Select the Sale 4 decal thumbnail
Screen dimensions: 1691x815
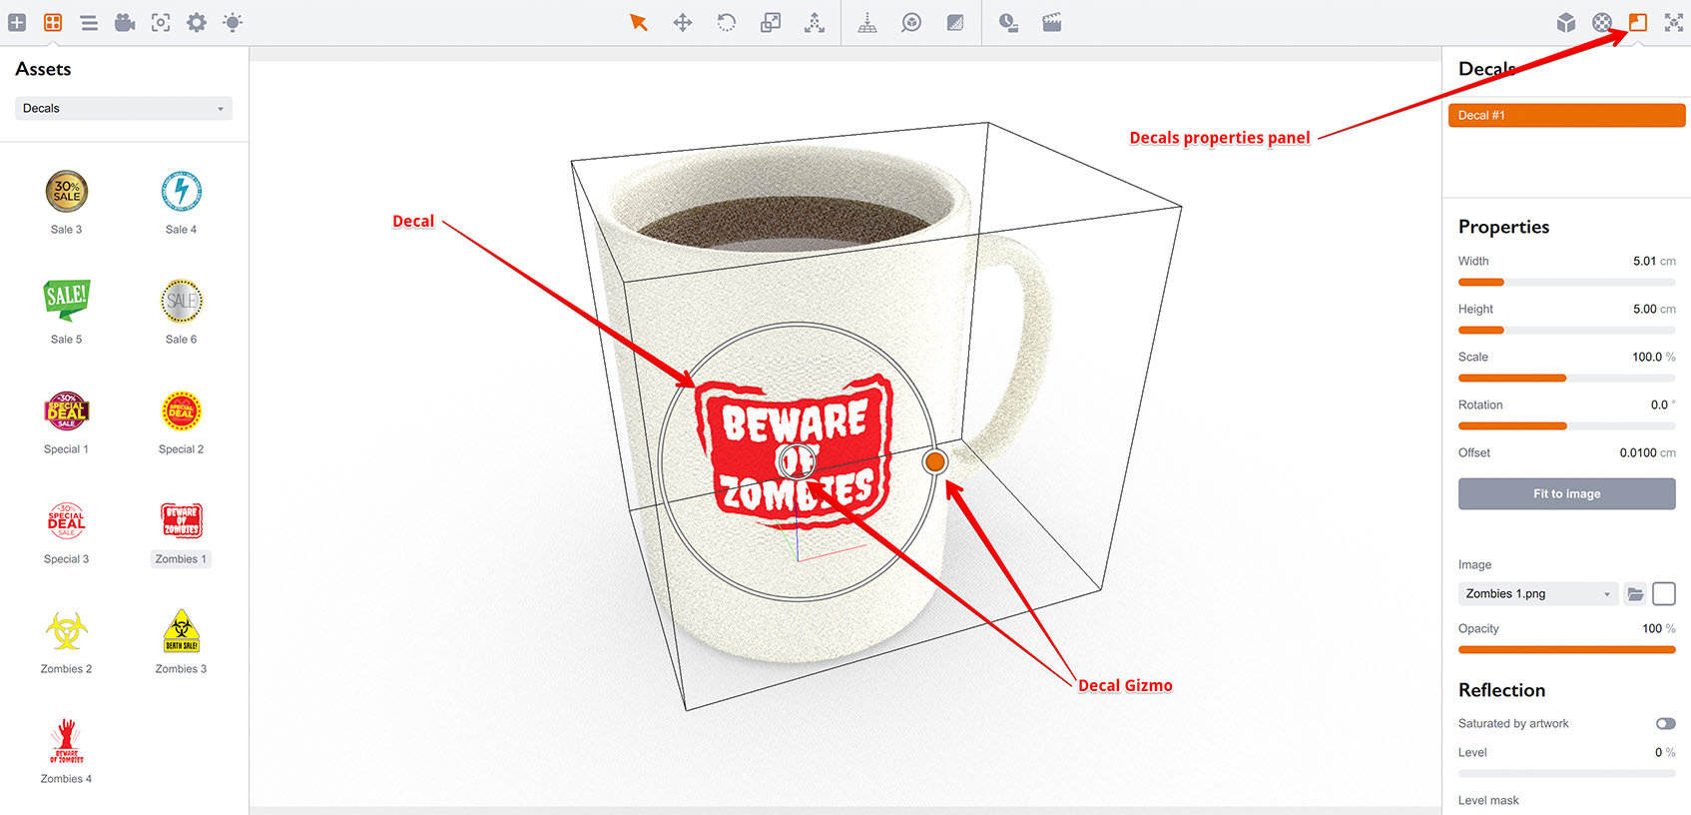[x=182, y=192]
